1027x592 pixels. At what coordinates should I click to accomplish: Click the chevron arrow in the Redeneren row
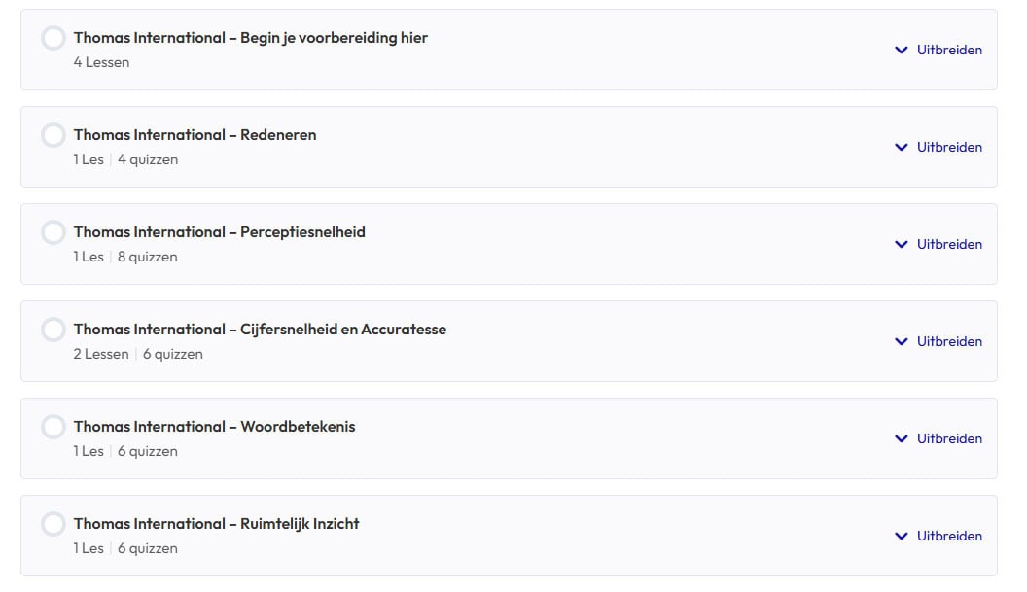coord(901,147)
